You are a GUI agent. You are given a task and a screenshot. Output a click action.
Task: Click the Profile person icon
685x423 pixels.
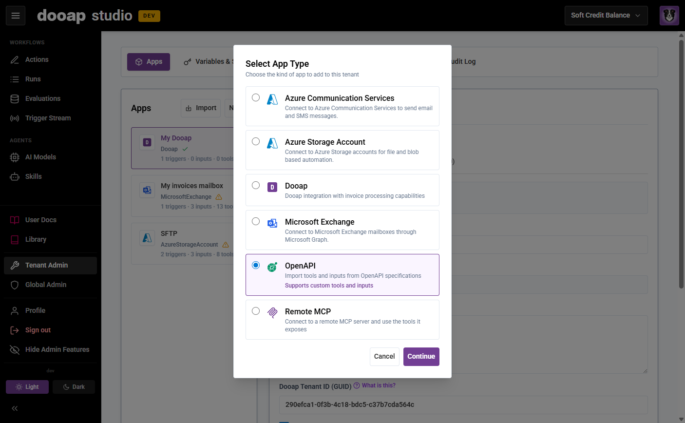point(15,310)
